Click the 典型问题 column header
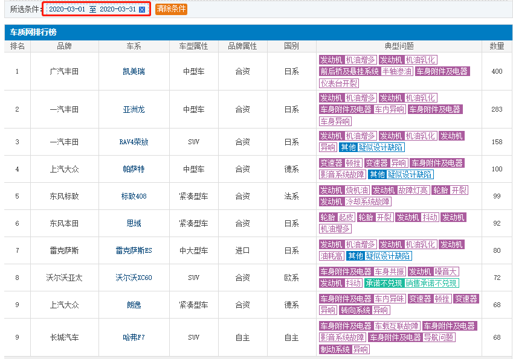Image resolution: width=513 pixels, height=359 pixels. [399, 46]
